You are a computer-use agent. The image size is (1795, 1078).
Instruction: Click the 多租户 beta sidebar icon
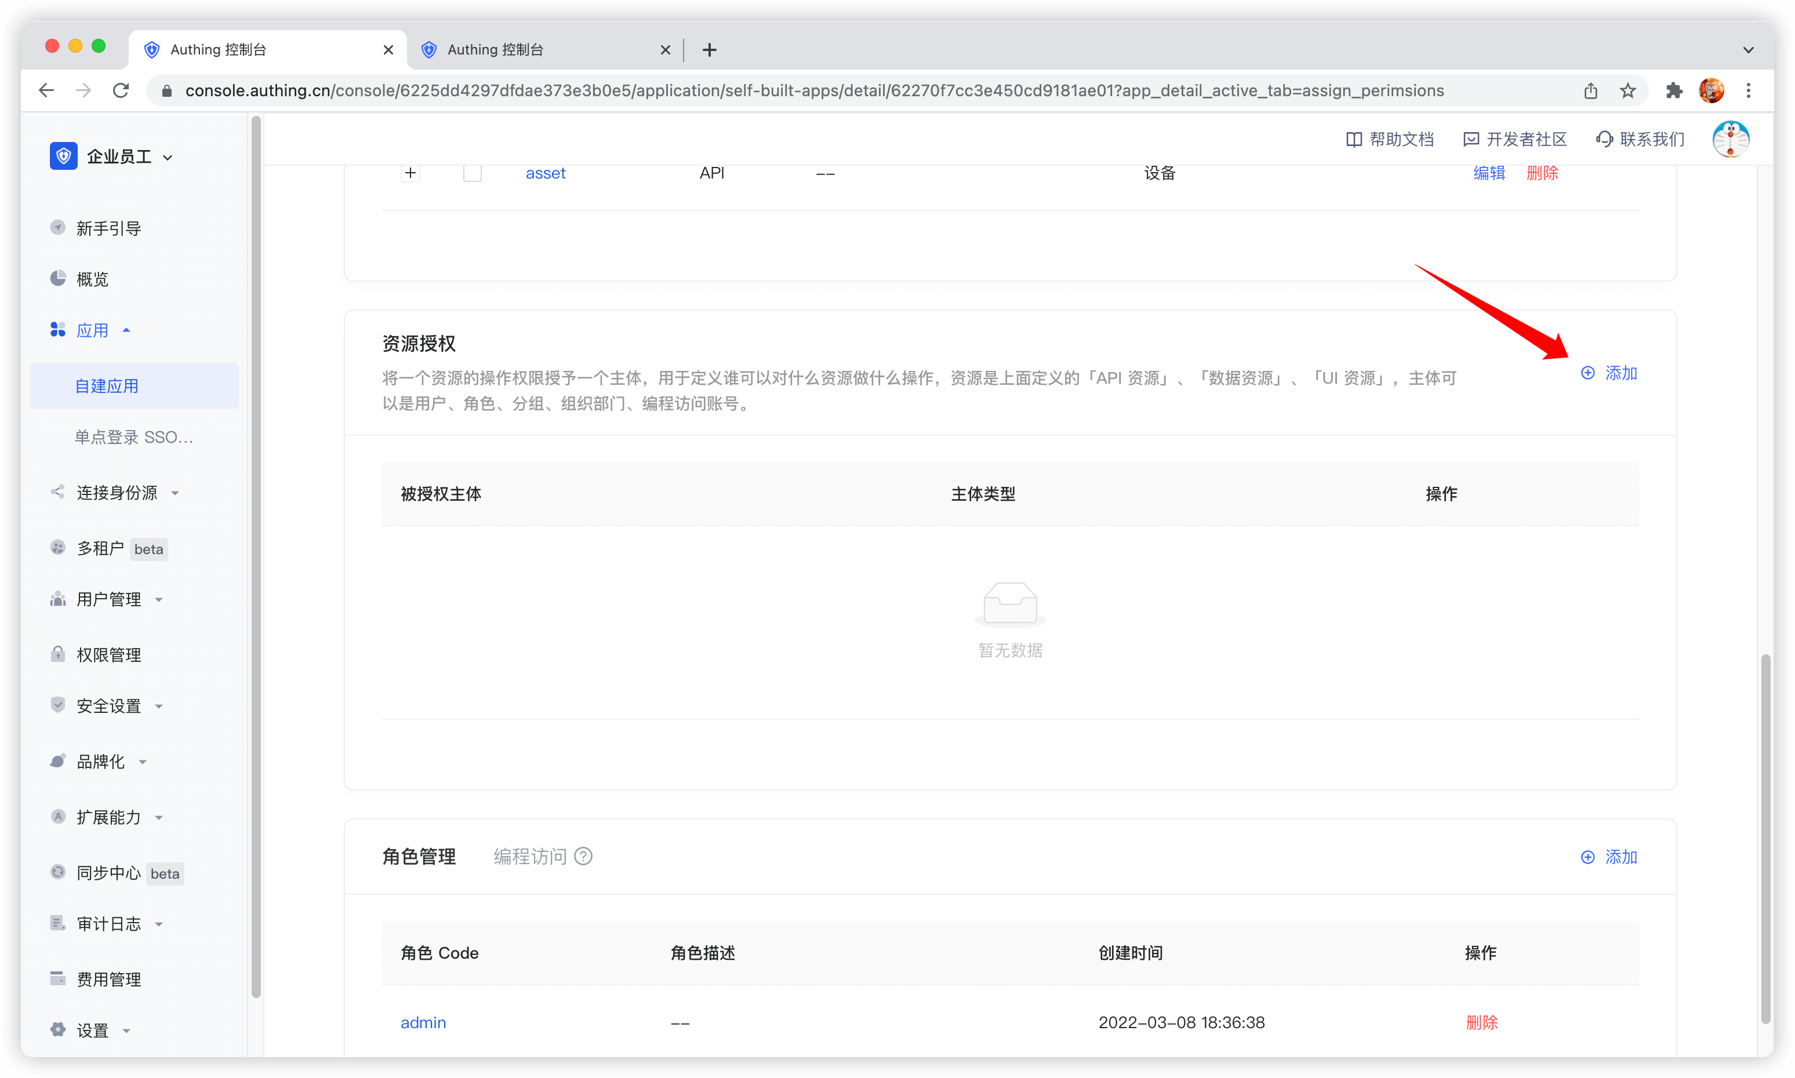(x=58, y=548)
